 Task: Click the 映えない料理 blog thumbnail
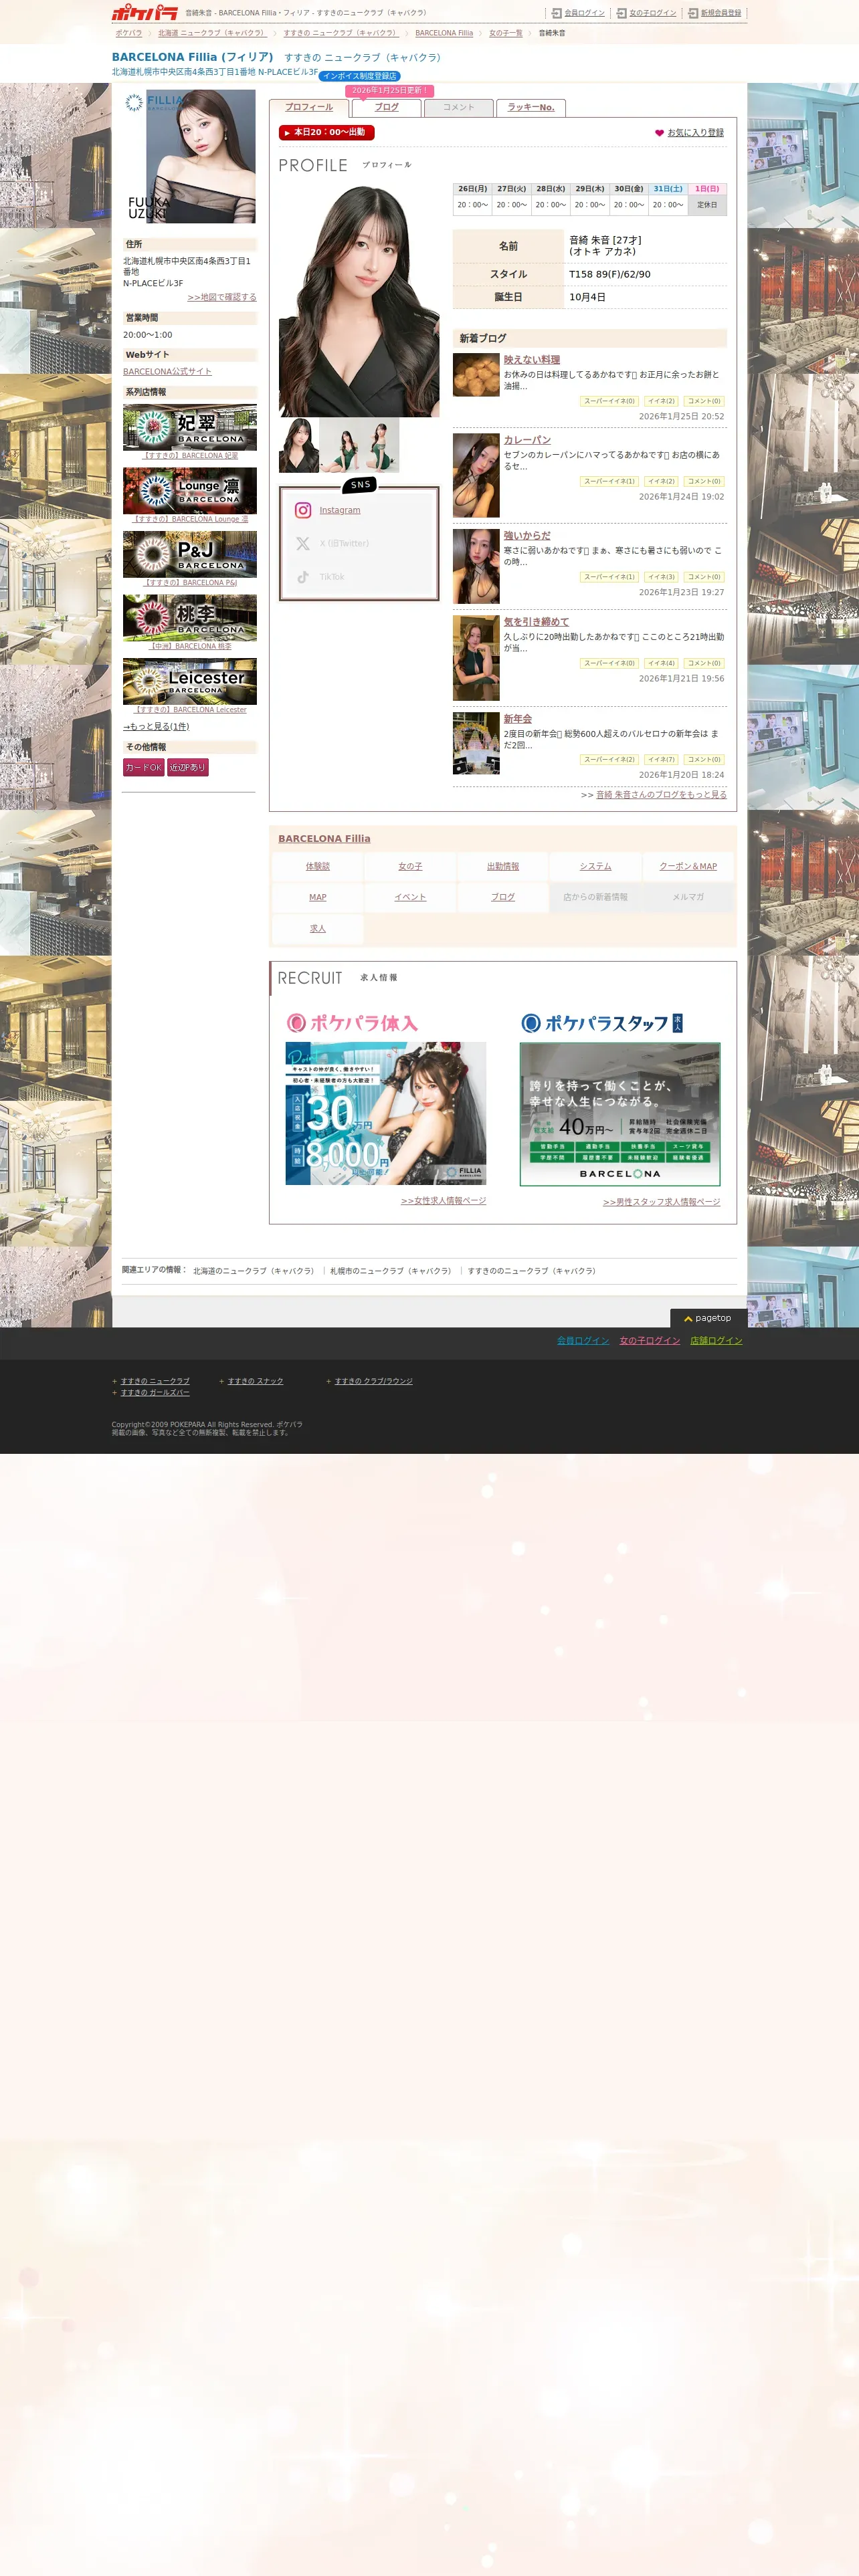[x=476, y=375]
